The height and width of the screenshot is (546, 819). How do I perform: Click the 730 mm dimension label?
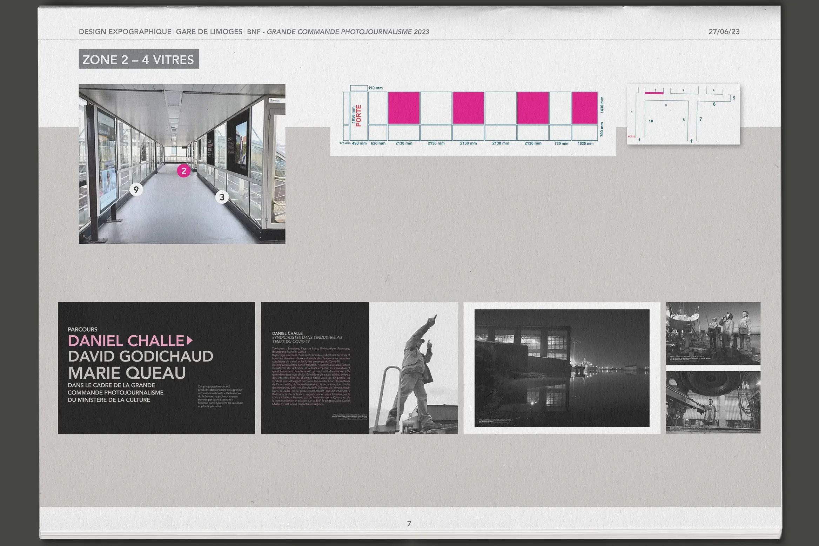pyautogui.click(x=561, y=143)
